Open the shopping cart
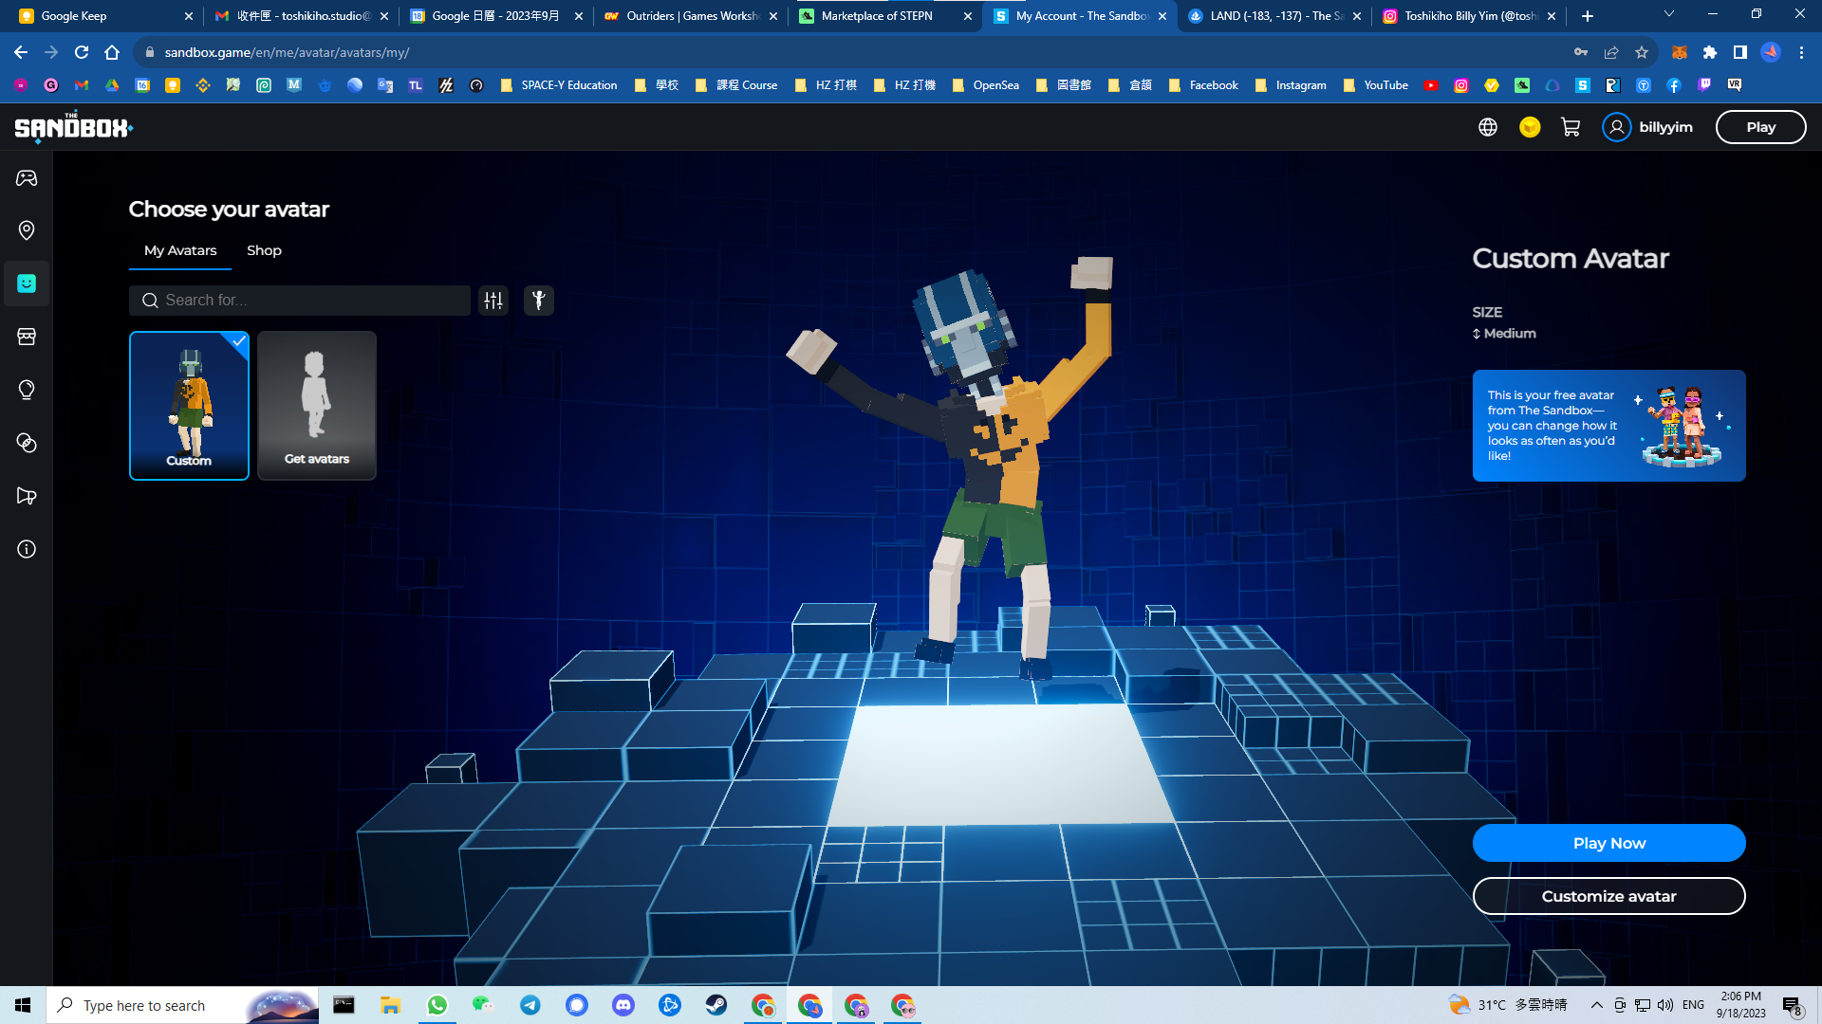1822x1024 pixels. (x=1571, y=127)
